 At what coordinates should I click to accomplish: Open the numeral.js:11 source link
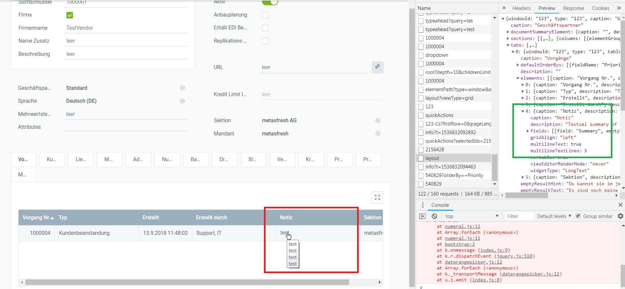tap(462, 227)
